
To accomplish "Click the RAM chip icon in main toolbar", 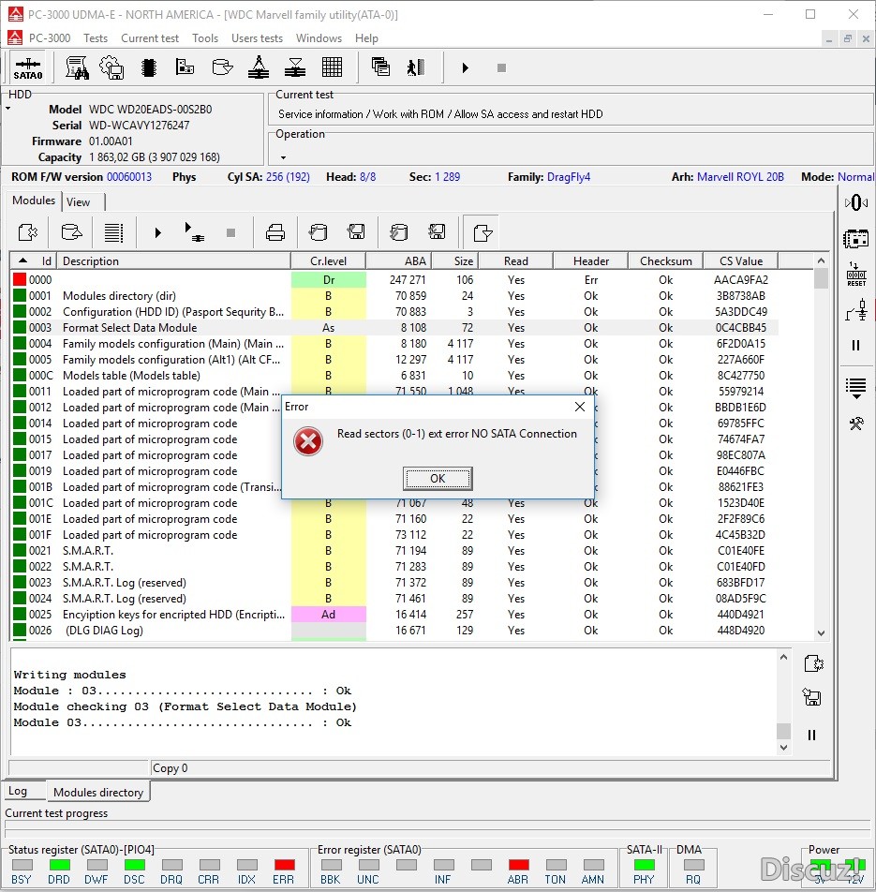I will click(x=148, y=67).
